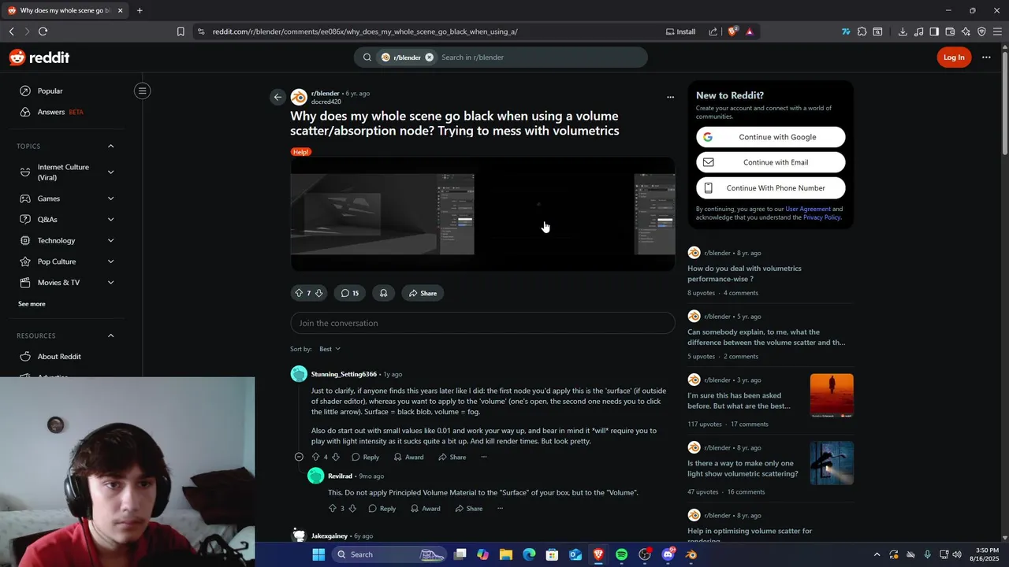Continue with Google sign-in
This screenshot has height=567, width=1009.
pos(770,137)
